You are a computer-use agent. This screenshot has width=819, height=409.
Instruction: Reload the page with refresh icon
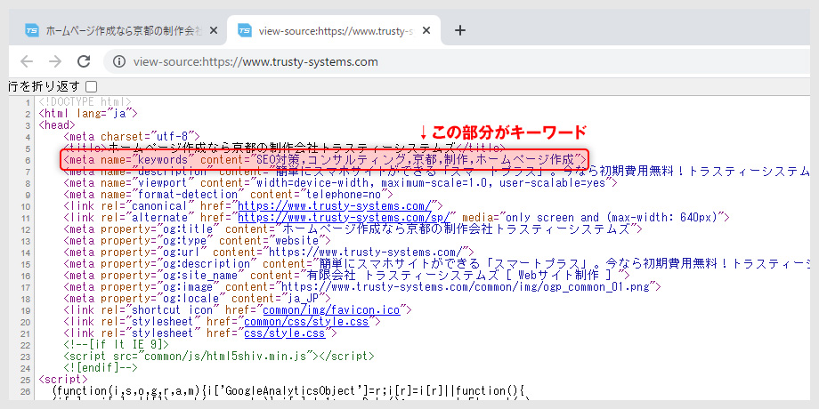click(x=84, y=61)
